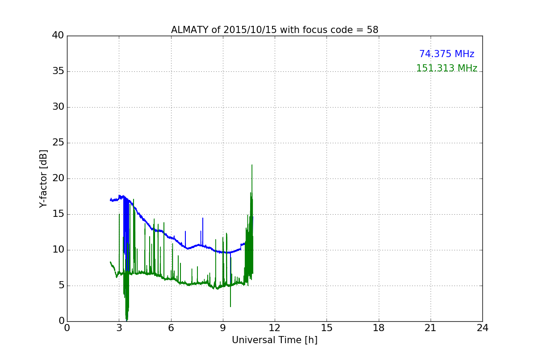The height and width of the screenshot is (357, 536).
Task: Click the blue curve's start near 17 dB
Action: coord(111,199)
